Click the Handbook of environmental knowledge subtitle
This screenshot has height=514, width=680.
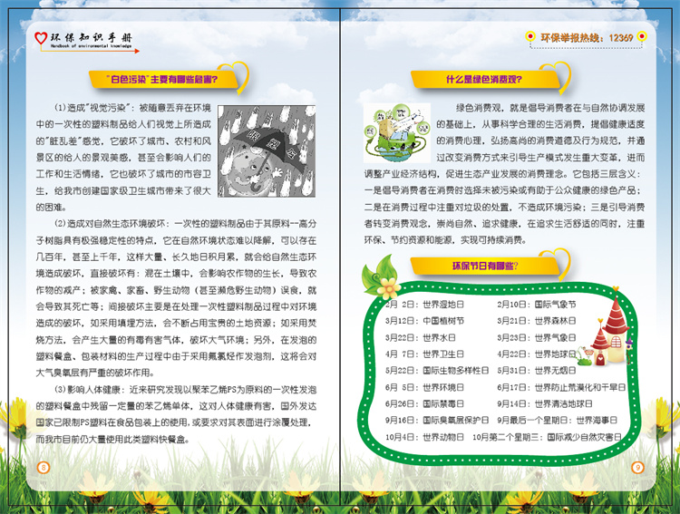pyautogui.click(x=91, y=45)
